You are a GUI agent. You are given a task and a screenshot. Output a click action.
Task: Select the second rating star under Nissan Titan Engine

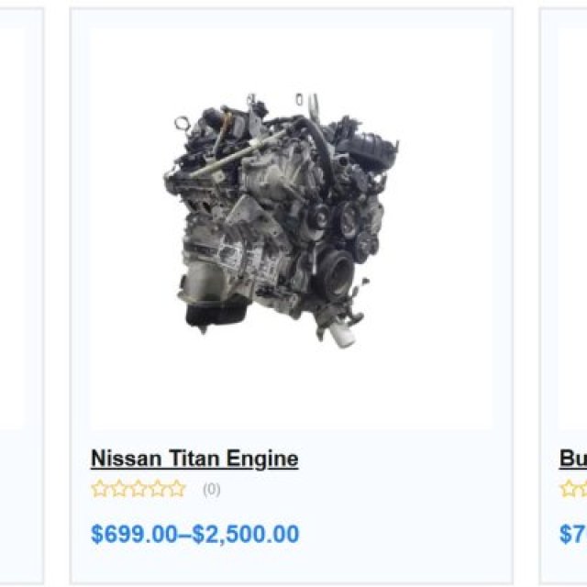click(x=119, y=489)
